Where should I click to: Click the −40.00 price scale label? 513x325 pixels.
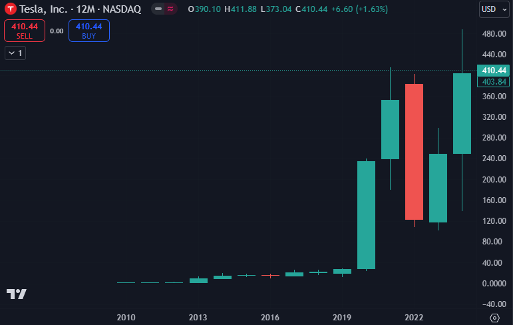(494, 304)
